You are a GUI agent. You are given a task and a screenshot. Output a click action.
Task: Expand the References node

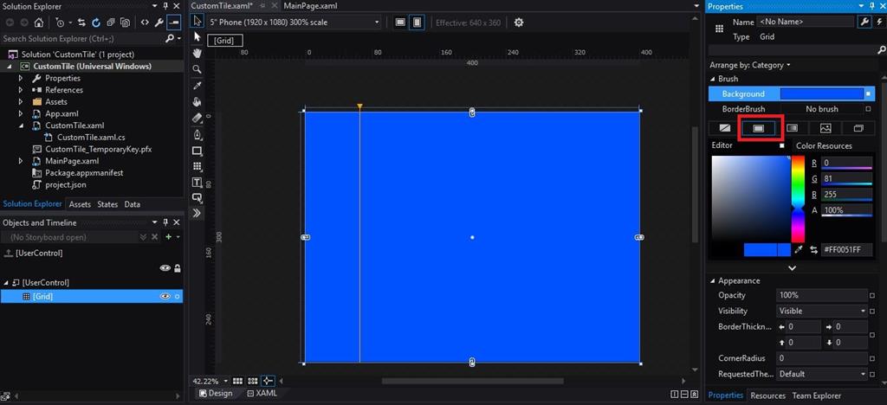tap(21, 90)
